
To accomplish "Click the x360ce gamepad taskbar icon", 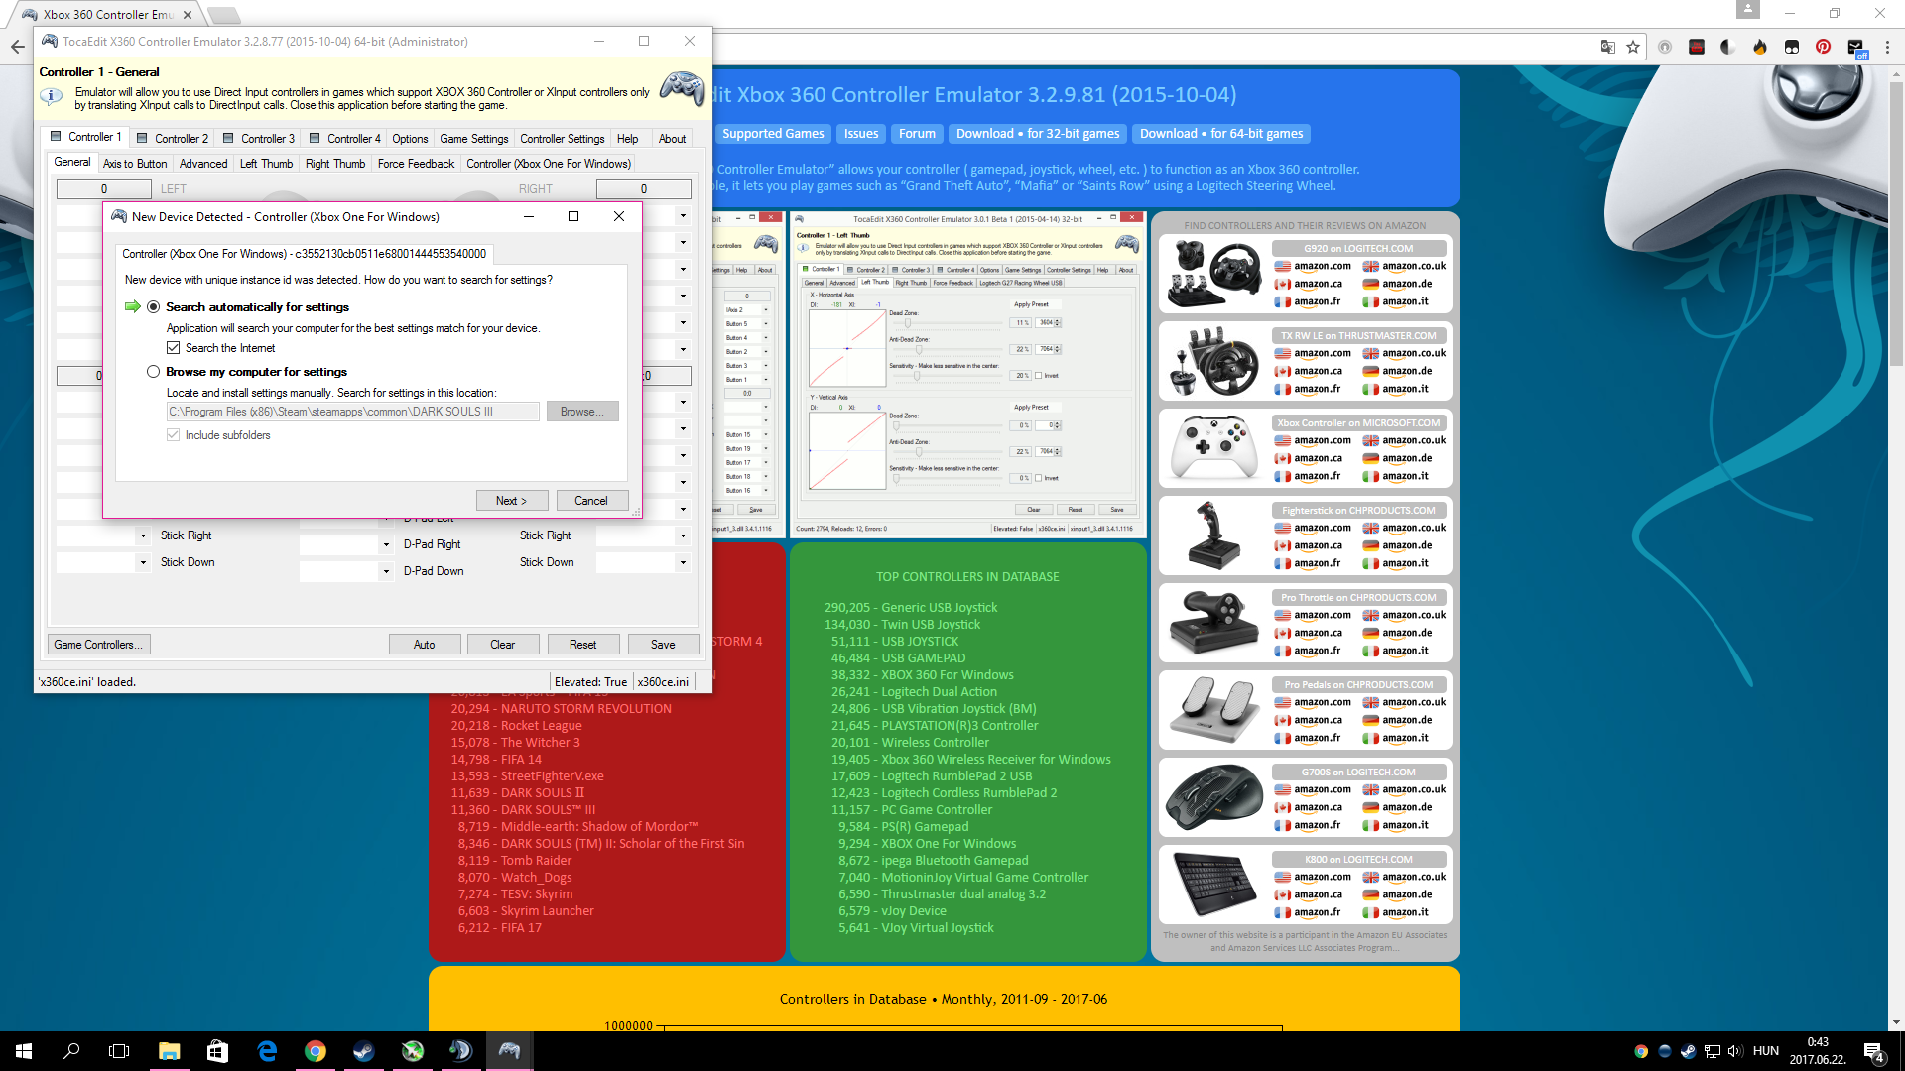I will click(509, 1051).
